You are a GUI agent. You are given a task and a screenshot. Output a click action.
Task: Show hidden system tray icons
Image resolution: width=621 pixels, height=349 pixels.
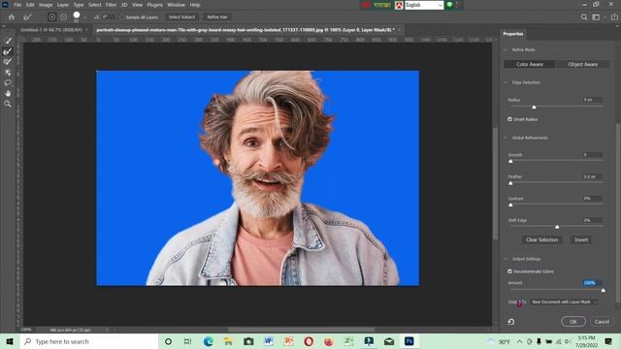(519, 341)
